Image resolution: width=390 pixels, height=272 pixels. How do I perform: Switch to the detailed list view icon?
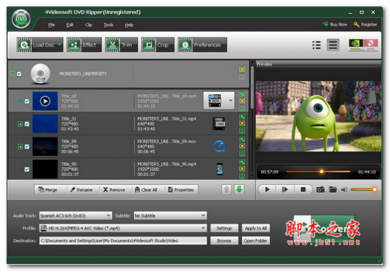point(333,45)
